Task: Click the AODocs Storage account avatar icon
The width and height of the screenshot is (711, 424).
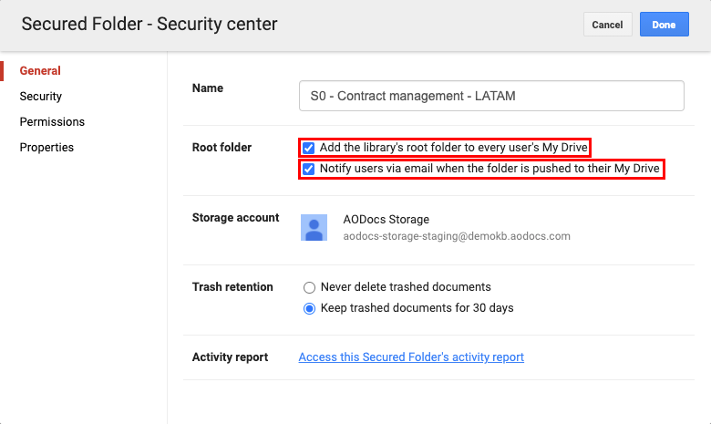Action: click(x=314, y=228)
